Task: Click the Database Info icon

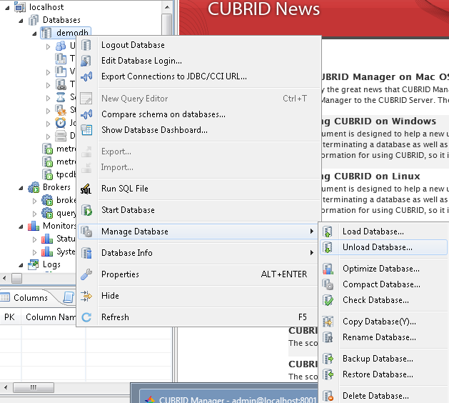Action: click(x=86, y=253)
